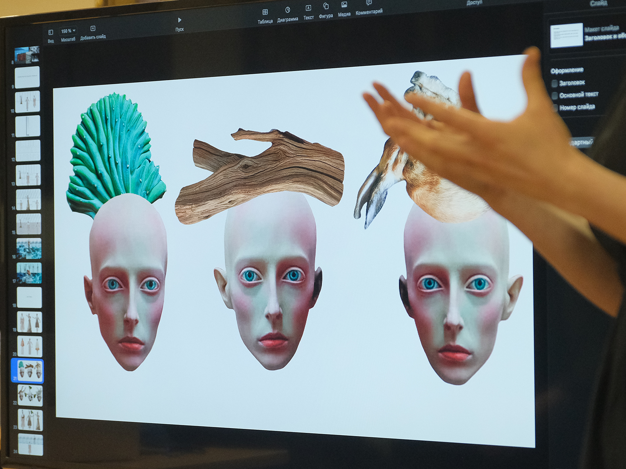The image size is (626, 469).
Task: Enable the Основной текст checkbox
Action: (555, 96)
